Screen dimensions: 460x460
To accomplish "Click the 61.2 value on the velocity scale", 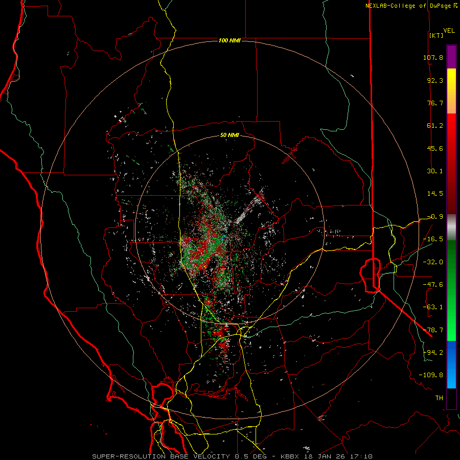I will click(x=435, y=126).
